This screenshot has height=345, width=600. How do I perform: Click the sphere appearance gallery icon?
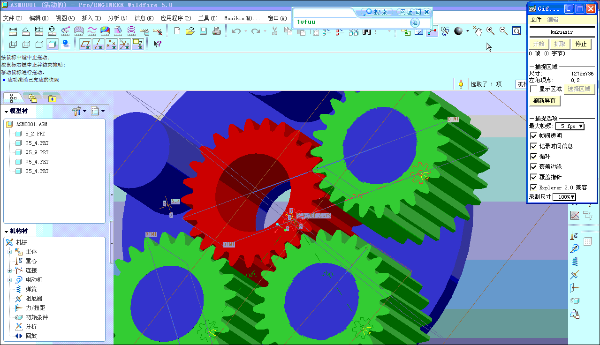(x=459, y=31)
